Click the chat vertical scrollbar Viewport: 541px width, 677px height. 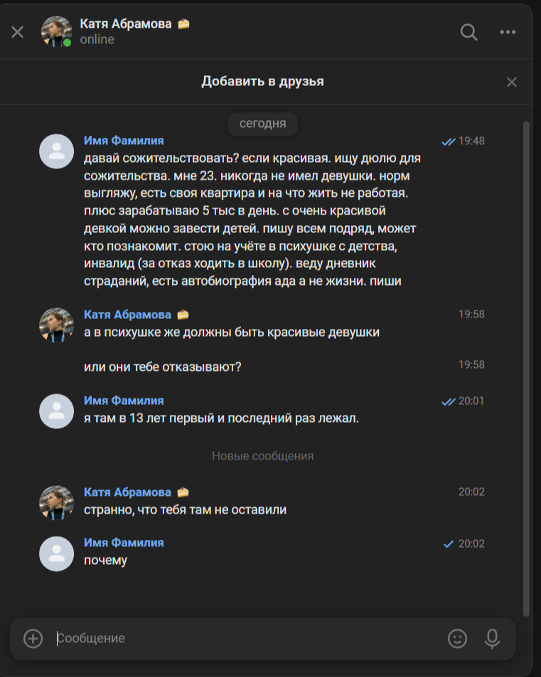(526, 355)
